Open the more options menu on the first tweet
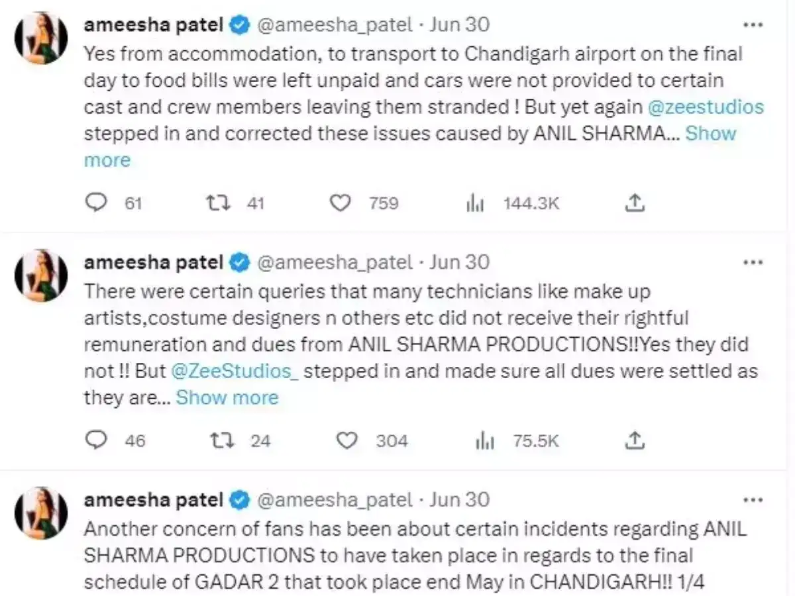This screenshot has width=795, height=596. (x=754, y=24)
